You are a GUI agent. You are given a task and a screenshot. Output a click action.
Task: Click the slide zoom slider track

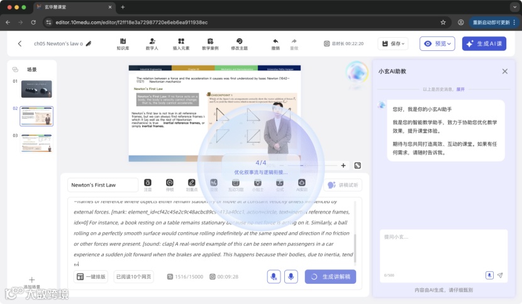click(x=313, y=165)
